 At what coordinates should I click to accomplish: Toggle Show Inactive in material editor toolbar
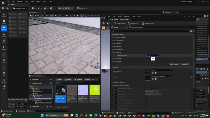[120, 23]
